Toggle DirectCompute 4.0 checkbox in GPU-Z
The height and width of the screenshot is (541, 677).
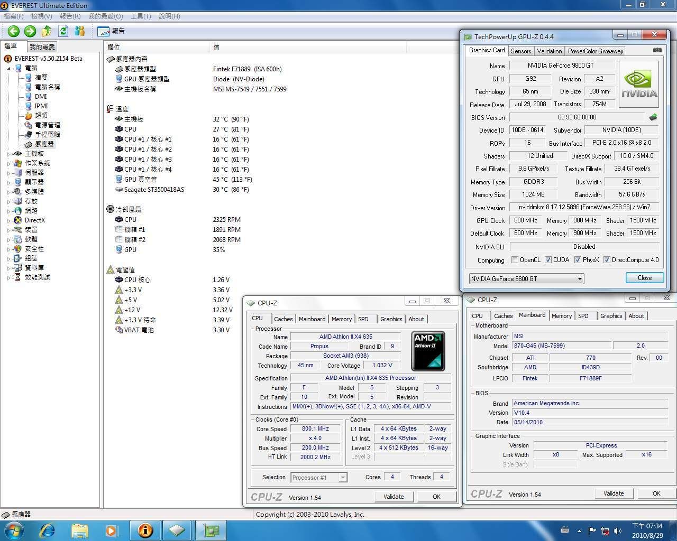pyautogui.click(x=607, y=259)
